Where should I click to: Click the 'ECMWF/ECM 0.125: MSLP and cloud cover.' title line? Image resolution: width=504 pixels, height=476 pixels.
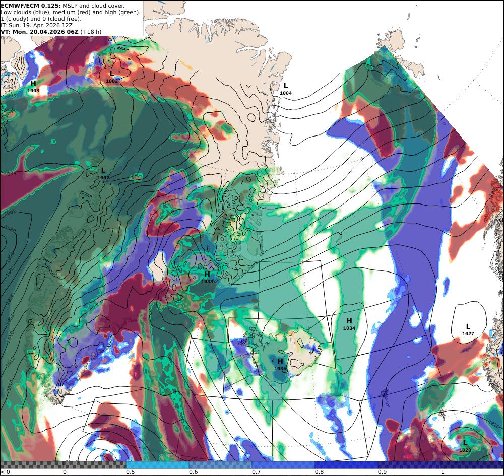click(x=62, y=6)
